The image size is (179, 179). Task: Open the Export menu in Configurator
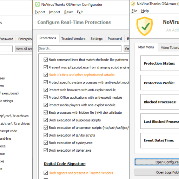coord(40,12)
